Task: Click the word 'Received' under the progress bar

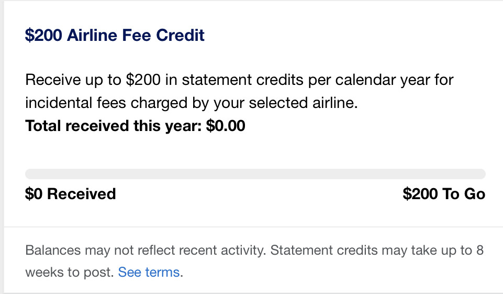Action: 82,194
